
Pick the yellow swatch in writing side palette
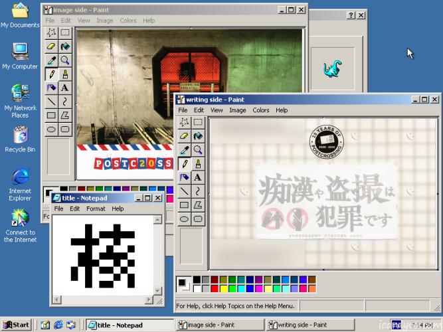(223, 288)
